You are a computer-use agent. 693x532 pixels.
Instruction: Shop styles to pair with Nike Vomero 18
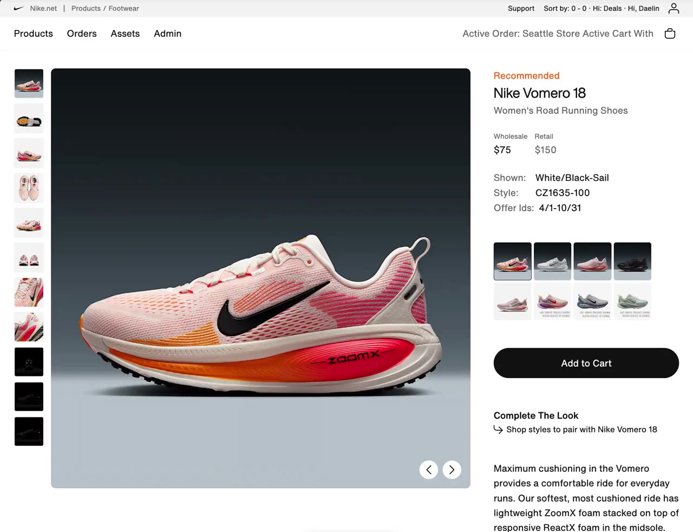pyautogui.click(x=581, y=430)
